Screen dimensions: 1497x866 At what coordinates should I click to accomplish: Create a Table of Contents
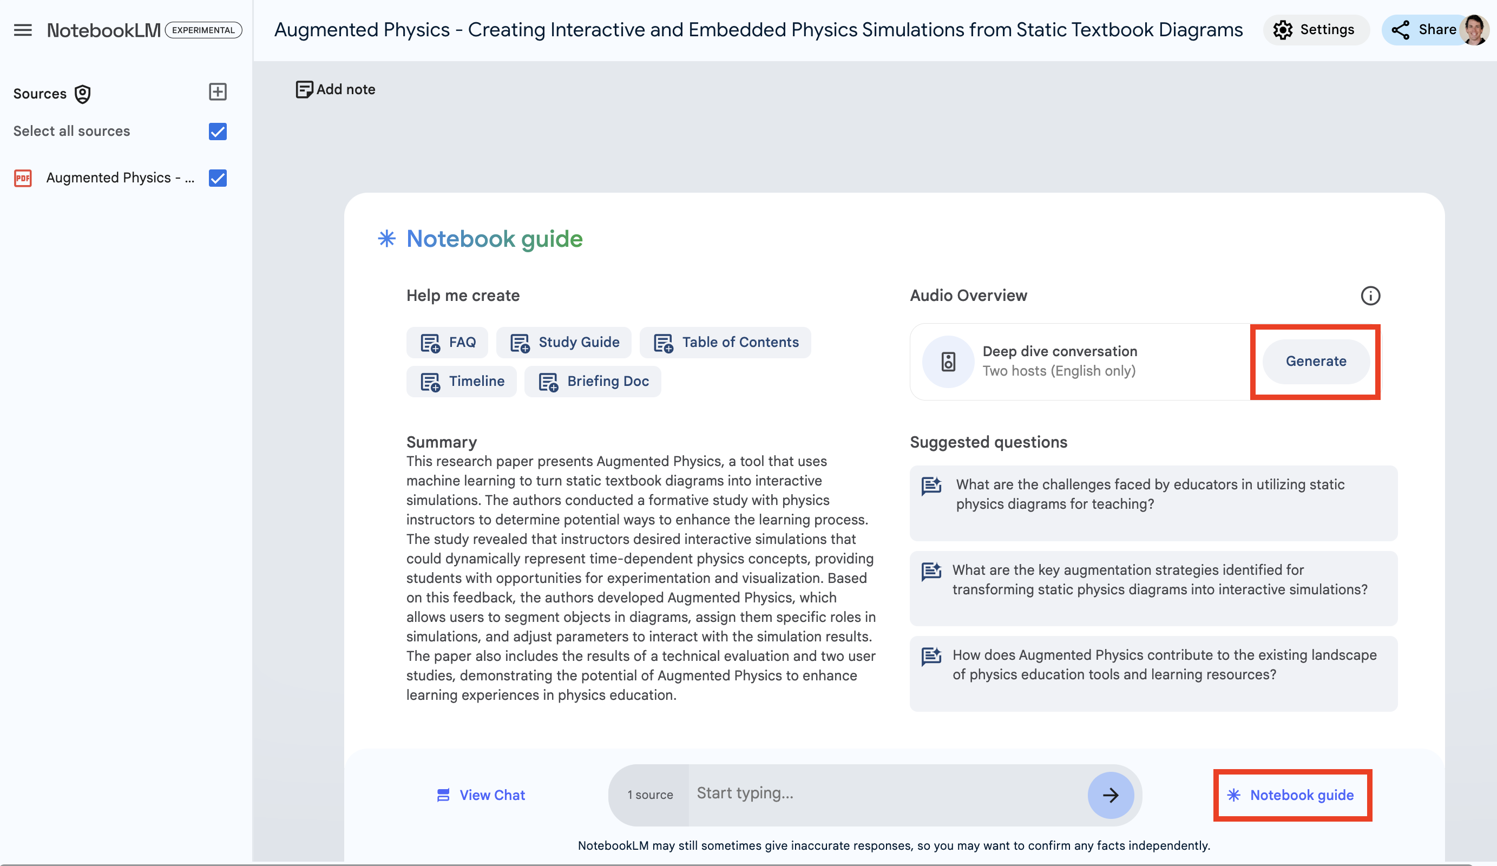tap(725, 342)
